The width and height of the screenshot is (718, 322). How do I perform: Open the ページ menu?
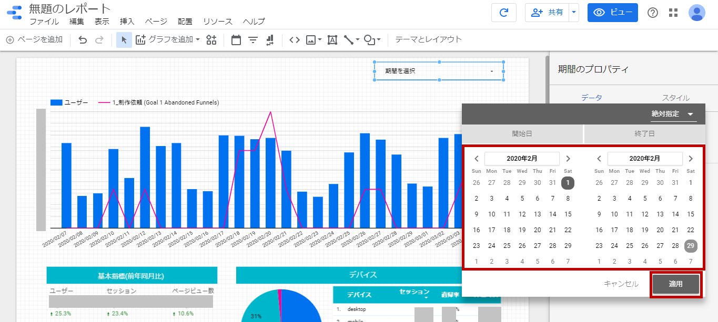tap(156, 22)
